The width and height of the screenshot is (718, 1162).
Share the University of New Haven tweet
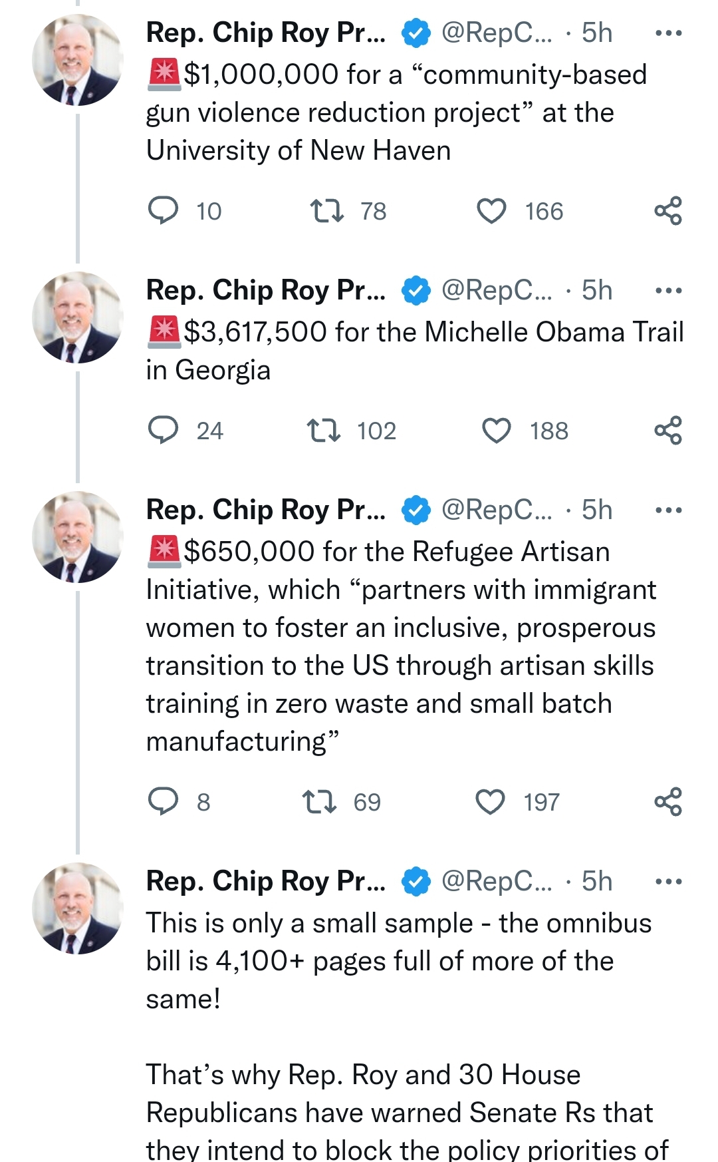click(668, 210)
